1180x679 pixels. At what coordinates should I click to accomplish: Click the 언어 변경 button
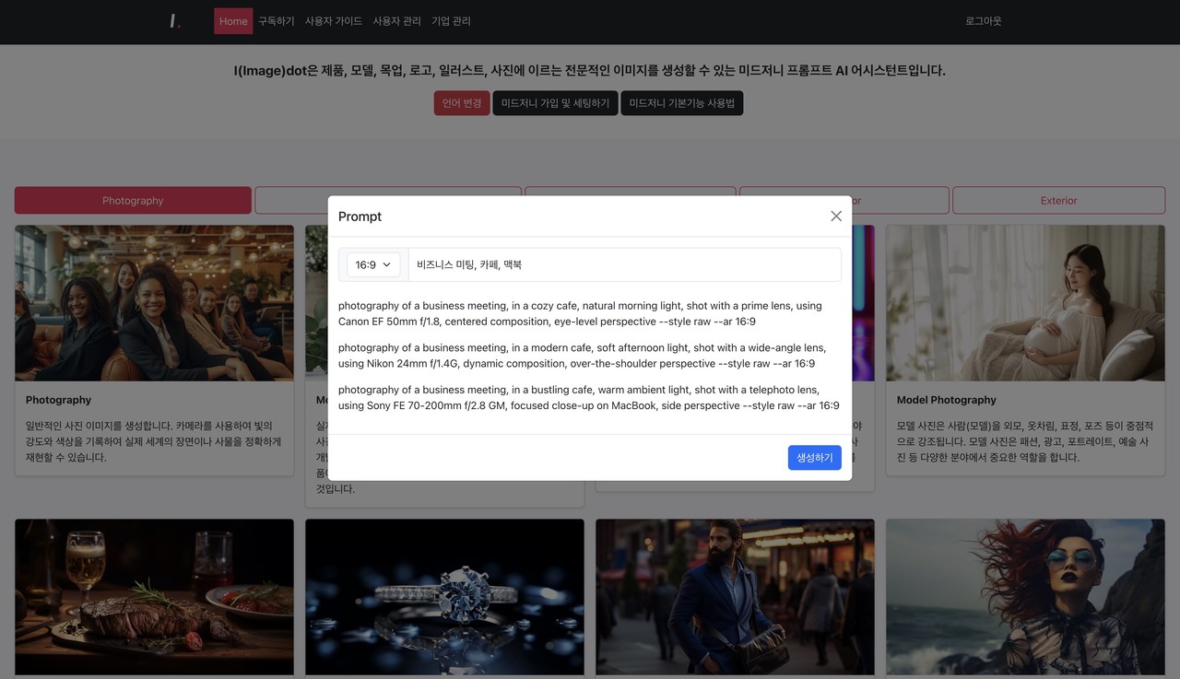pyautogui.click(x=462, y=103)
